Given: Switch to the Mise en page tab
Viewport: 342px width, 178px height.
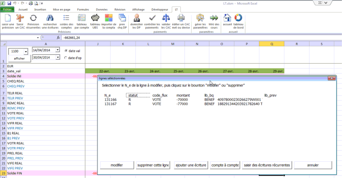Looking at the screenshot, I should coord(62,9).
